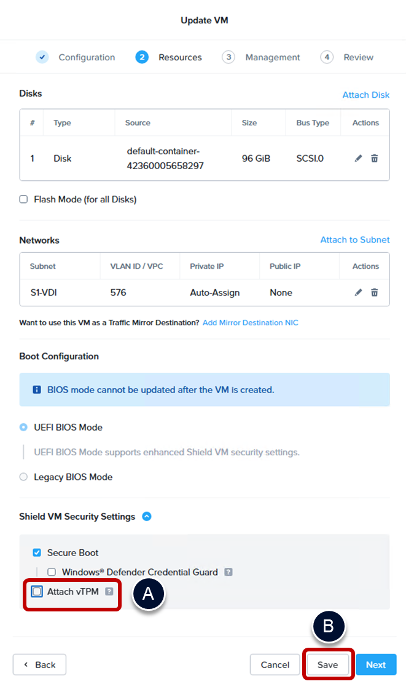Image resolution: width=406 pixels, height=692 pixels.
Task: Collapse the Shield VM Security Settings section
Action: point(146,517)
